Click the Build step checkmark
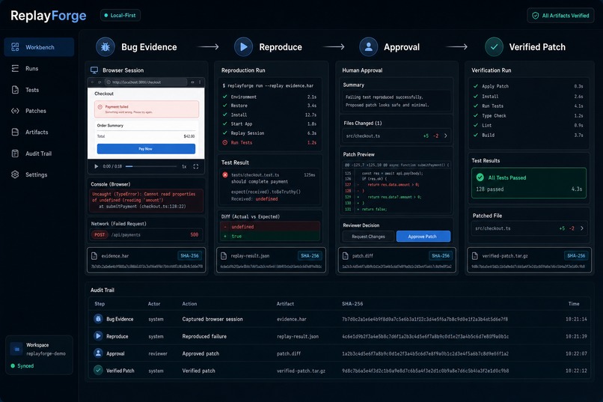Image resolution: width=603 pixels, height=402 pixels. coord(476,135)
